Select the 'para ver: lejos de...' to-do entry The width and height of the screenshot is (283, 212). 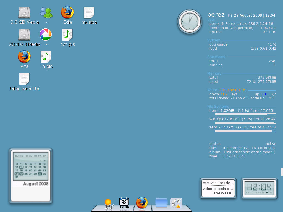[x=218, y=183]
